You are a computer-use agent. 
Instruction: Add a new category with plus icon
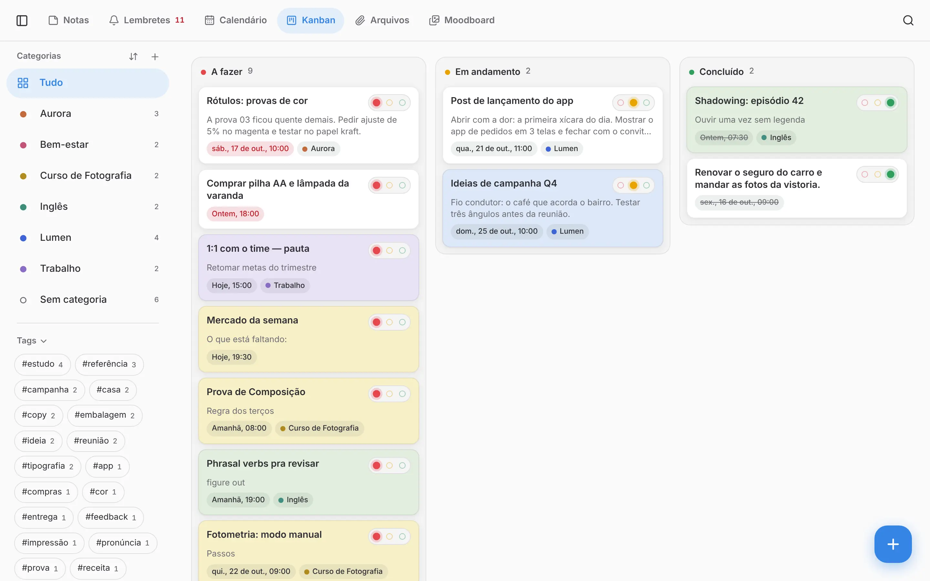[x=155, y=56]
